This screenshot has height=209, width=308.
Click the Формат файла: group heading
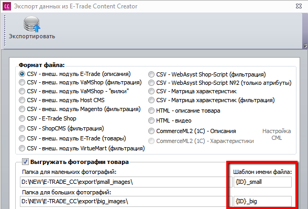click(42, 65)
